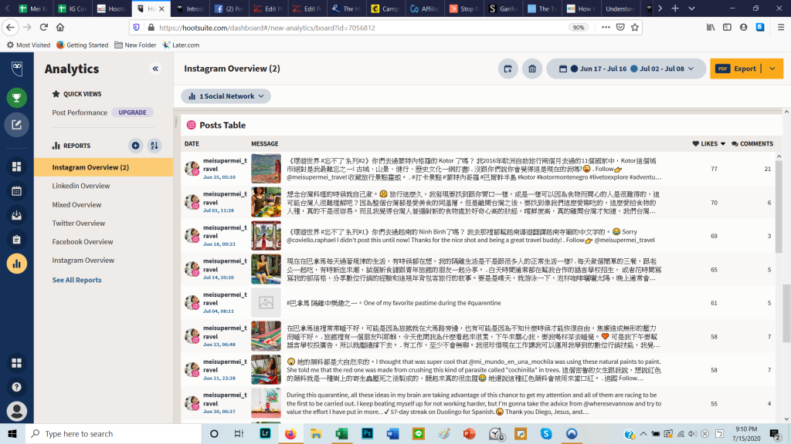Open the Kotor post thumbnail image

[x=266, y=169]
